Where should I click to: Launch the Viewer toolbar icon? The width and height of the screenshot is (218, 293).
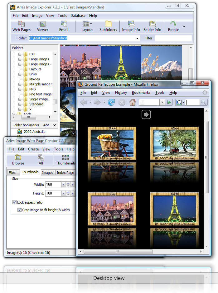click(x=42, y=26)
